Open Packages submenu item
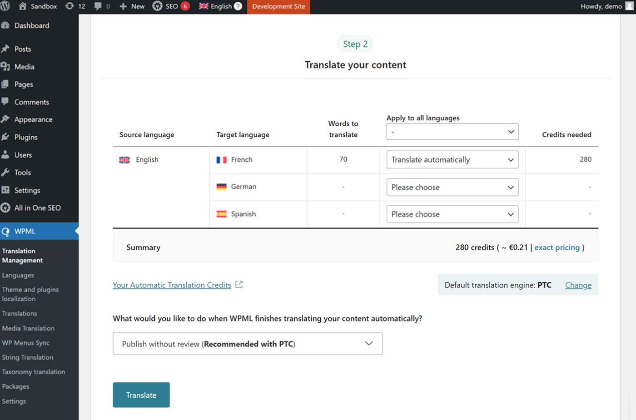Image resolution: width=636 pixels, height=420 pixels. point(15,386)
